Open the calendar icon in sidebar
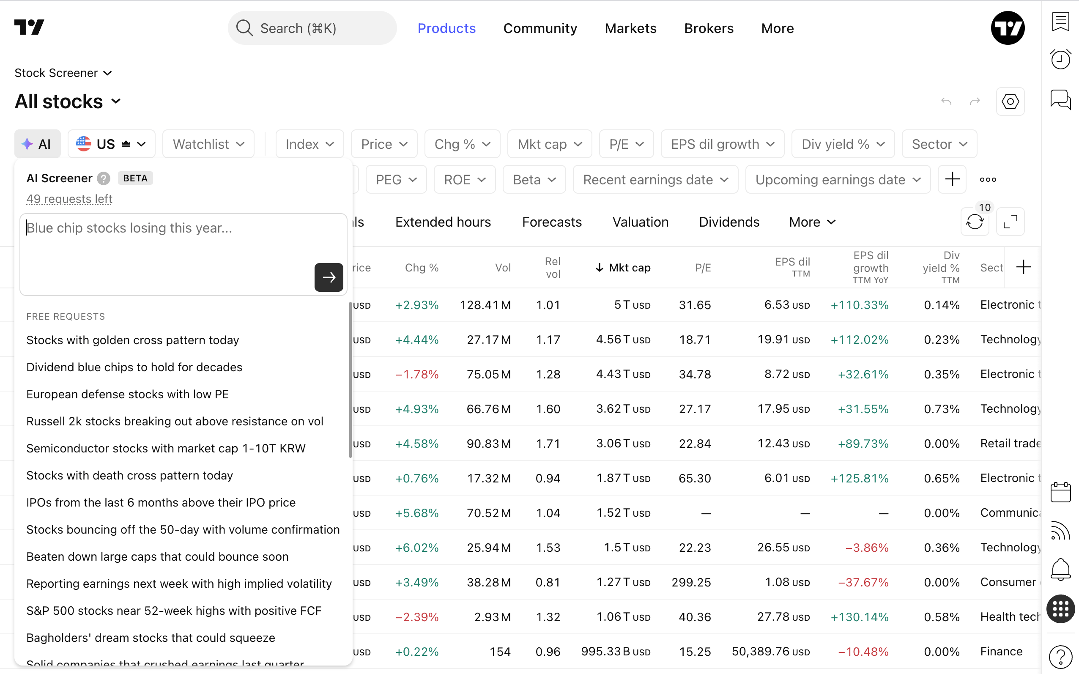Image resolution: width=1079 pixels, height=674 pixels. [1060, 492]
